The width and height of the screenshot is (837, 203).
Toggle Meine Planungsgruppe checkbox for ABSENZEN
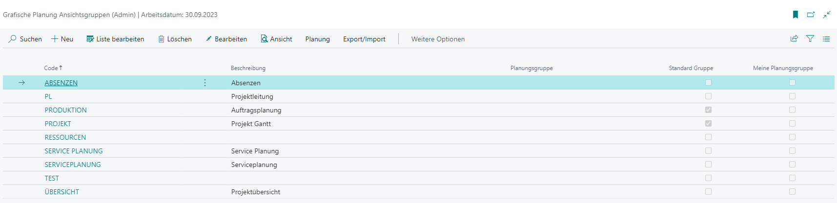[x=792, y=83]
